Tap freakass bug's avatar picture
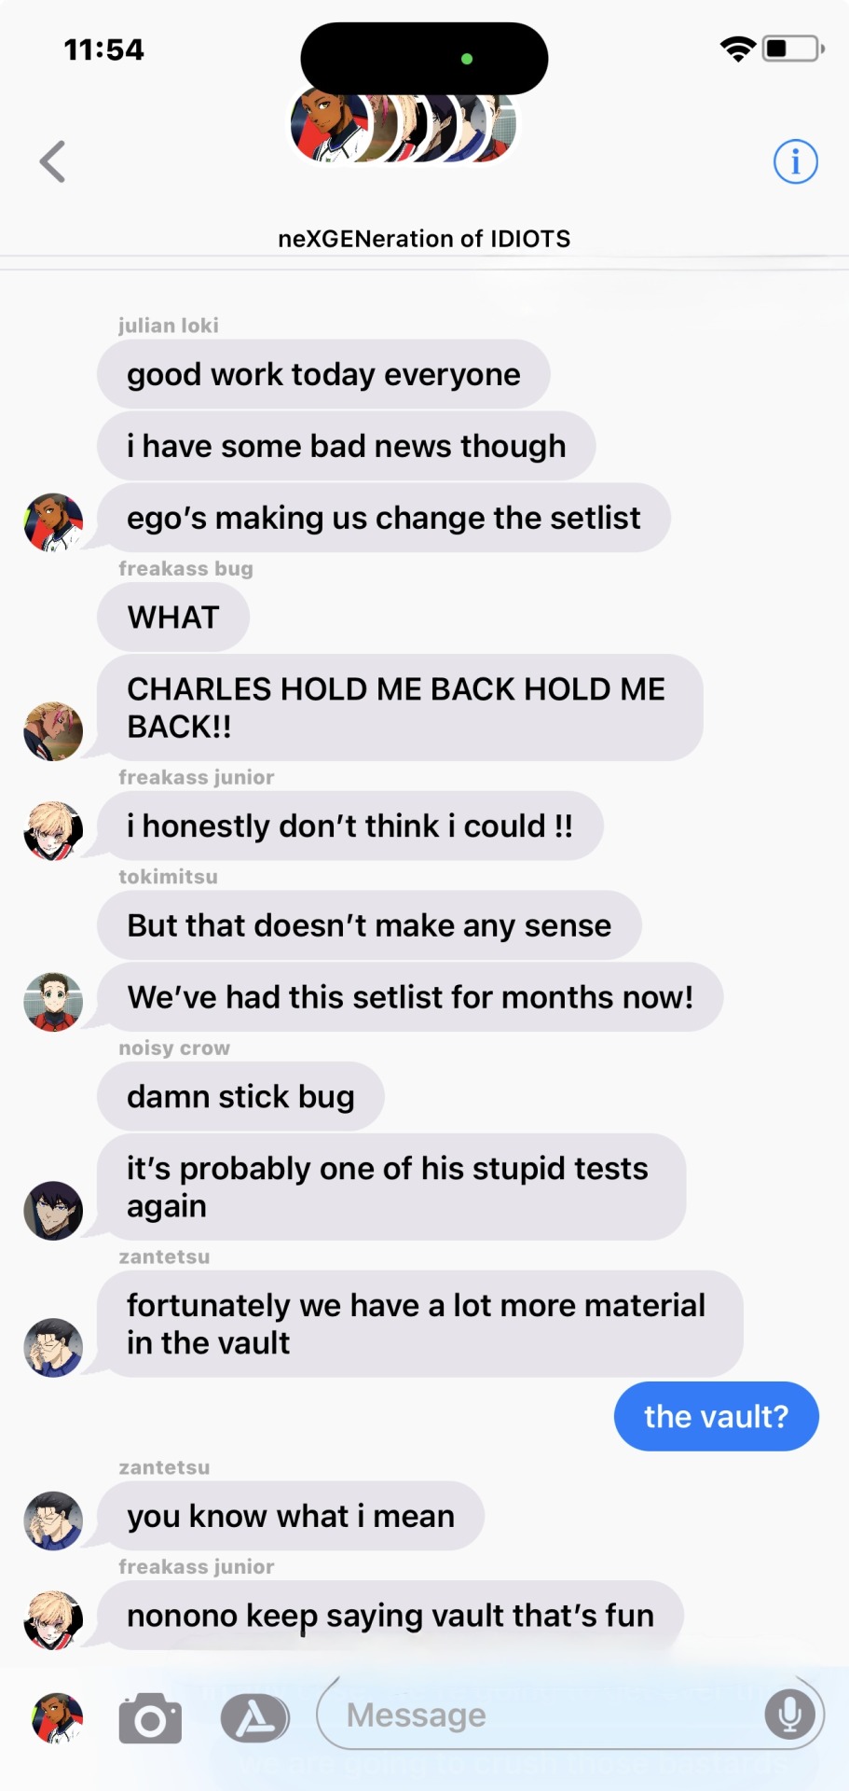 click(53, 731)
